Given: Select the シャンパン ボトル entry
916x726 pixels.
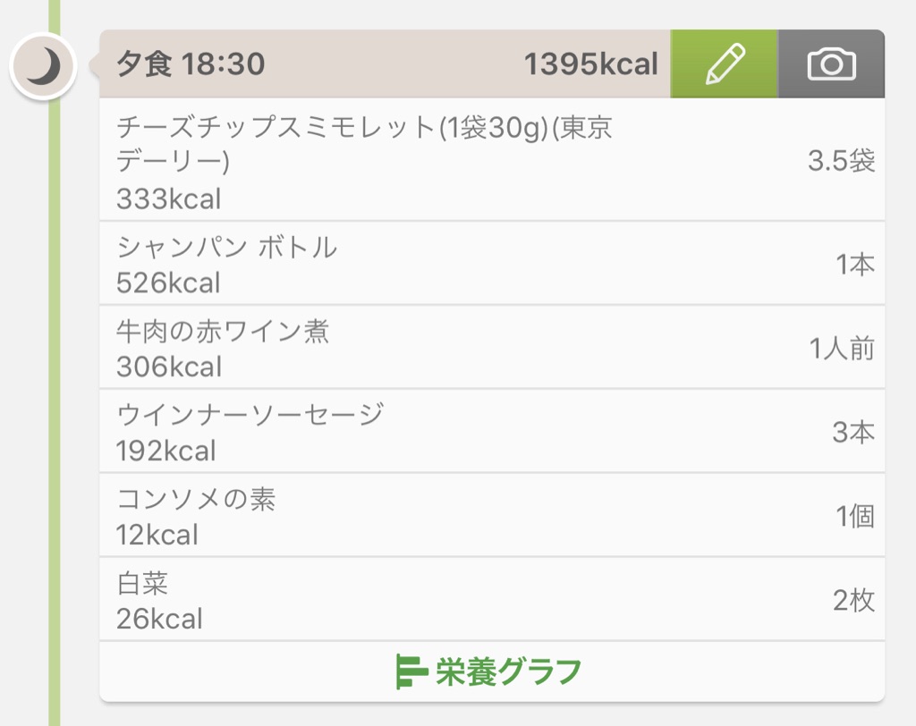Looking at the screenshot, I should click(x=492, y=264).
